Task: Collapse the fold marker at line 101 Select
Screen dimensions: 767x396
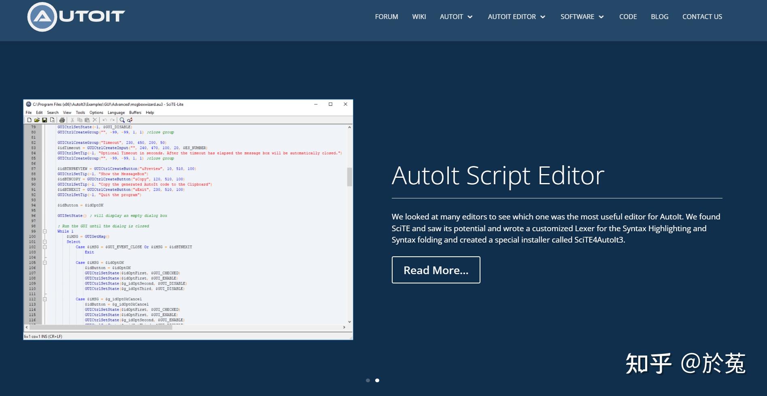Action: [x=45, y=242]
